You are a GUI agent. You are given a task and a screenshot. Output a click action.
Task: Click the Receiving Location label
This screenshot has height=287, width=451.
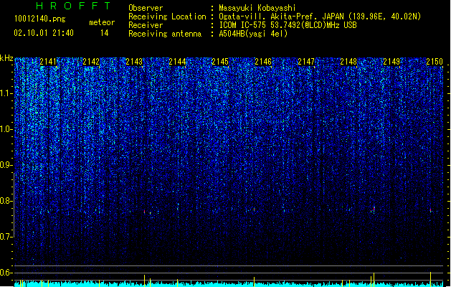(167, 17)
